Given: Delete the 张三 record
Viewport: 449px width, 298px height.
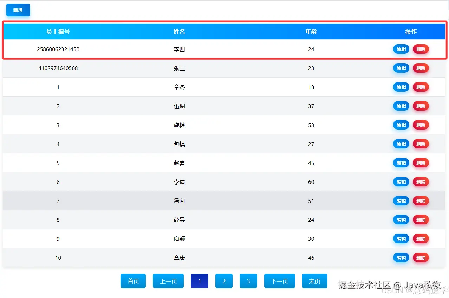Looking at the screenshot, I should click(x=421, y=68).
